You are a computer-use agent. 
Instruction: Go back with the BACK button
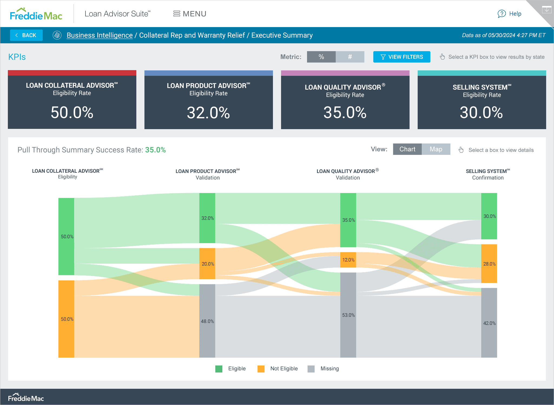click(26, 35)
